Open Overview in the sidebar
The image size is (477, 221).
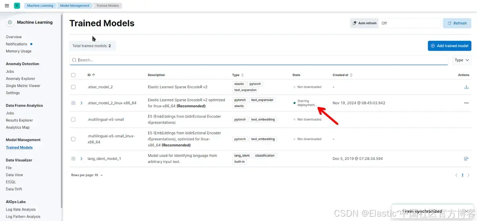point(14,37)
